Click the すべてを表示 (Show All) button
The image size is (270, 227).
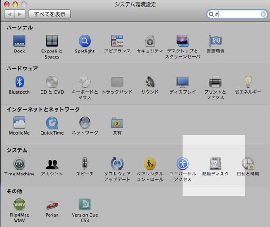coord(49,14)
